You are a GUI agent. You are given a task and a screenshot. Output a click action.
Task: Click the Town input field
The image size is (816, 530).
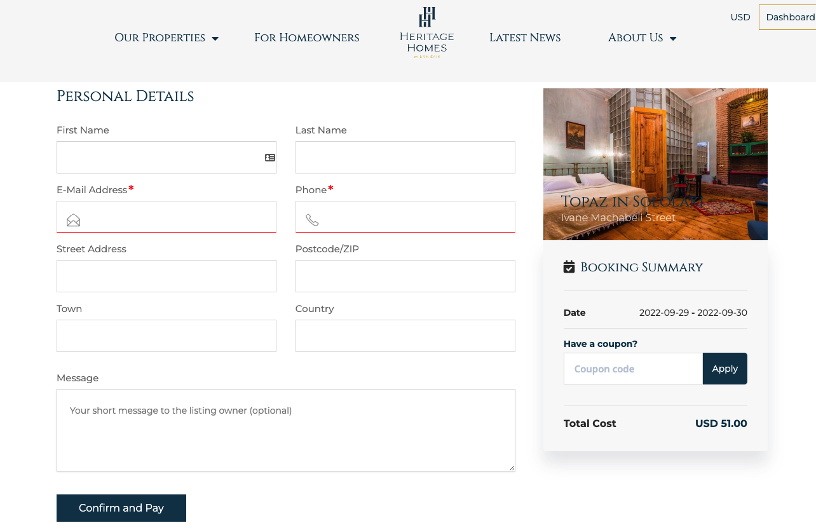click(167, 336)
